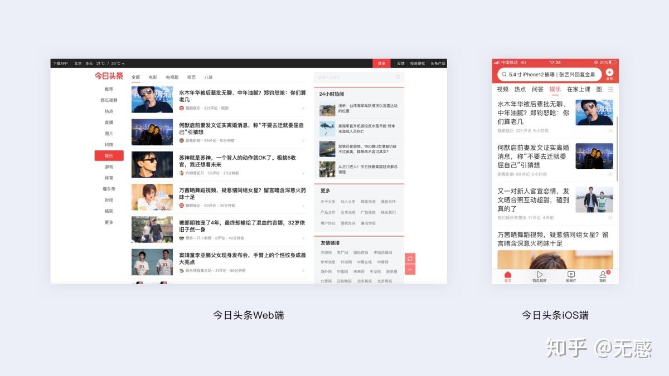Click 下载APP in top bar
669x376 pixels.
[x=60, y=64]
